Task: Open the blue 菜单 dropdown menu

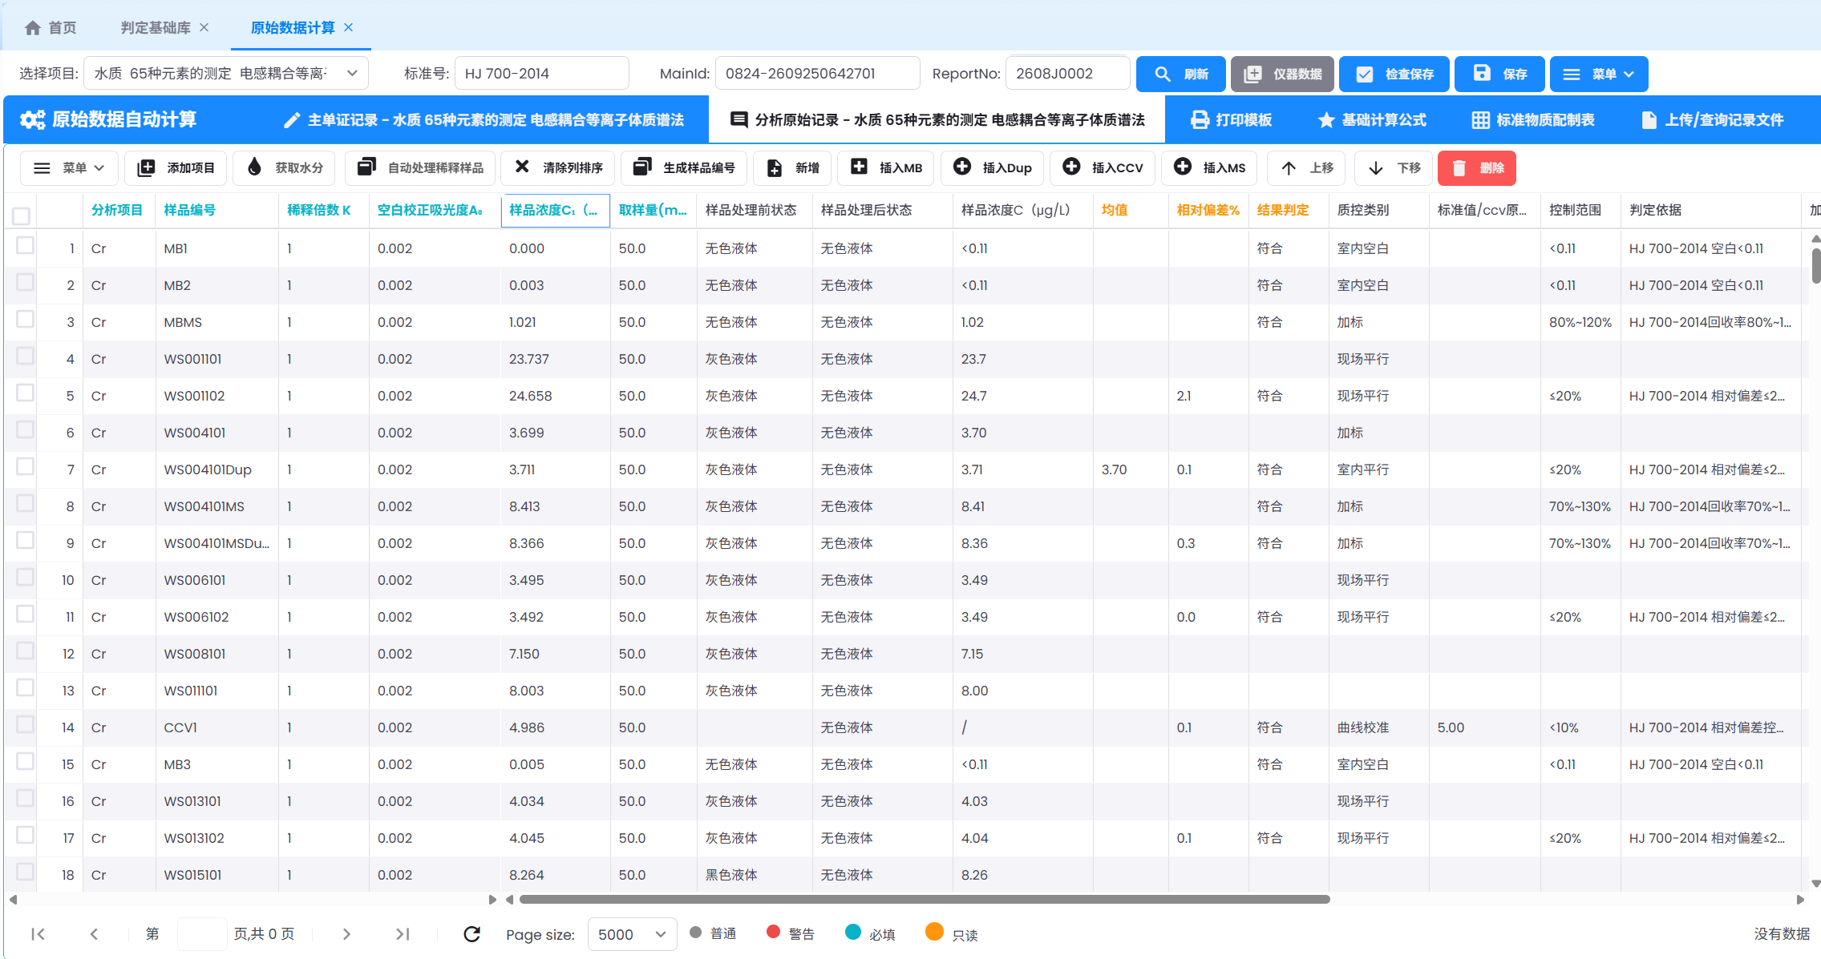Action: pos(1598,74)
